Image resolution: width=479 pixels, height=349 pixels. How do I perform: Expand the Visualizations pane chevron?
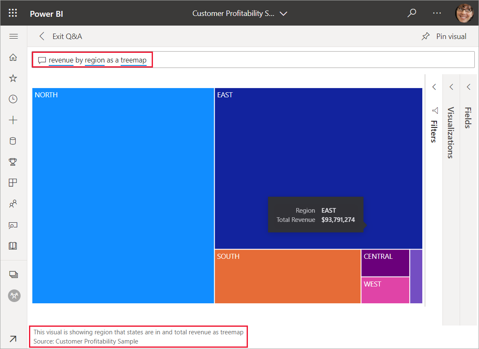(x=451, y=87)
